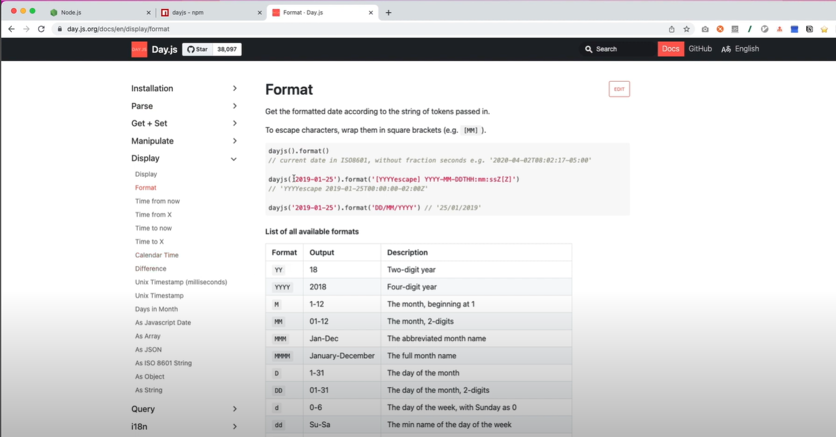The height and width of the screenshot is (437, 836).
Task: Click the orange lifebuoy extension icon
Action: [x=720, y=29]
